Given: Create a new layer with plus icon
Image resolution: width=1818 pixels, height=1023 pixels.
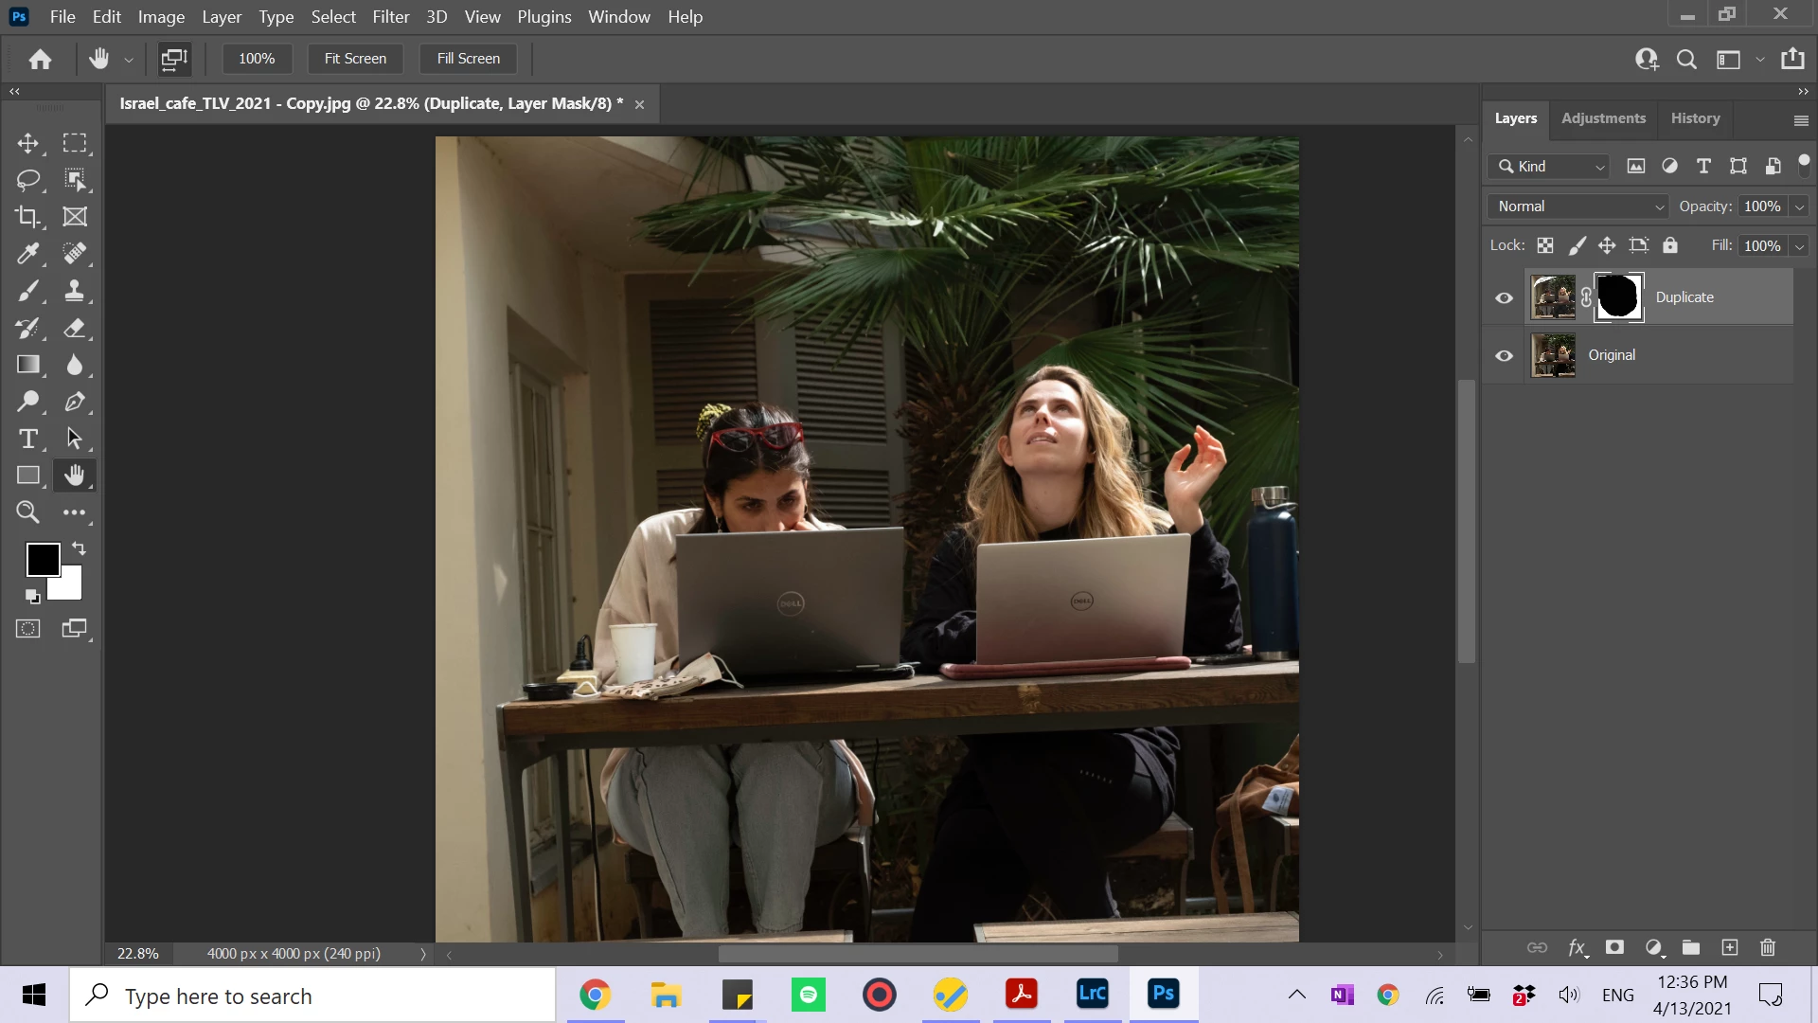Looking at the screenshot, I should click(1729, 947).
